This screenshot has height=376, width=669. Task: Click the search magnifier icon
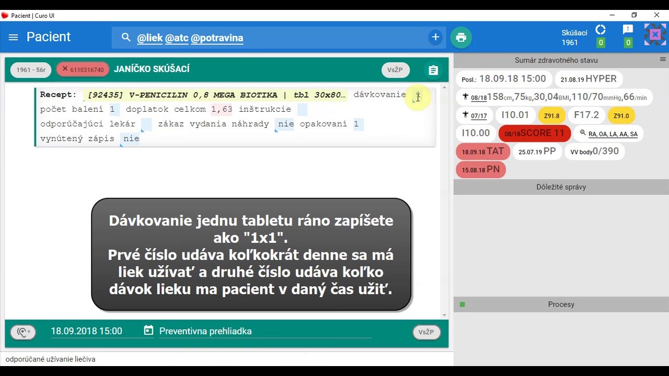(x=126, y=38)
